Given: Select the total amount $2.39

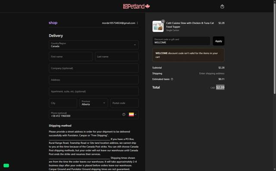Looking at the screenshot, I should click(x=220, y=87).
